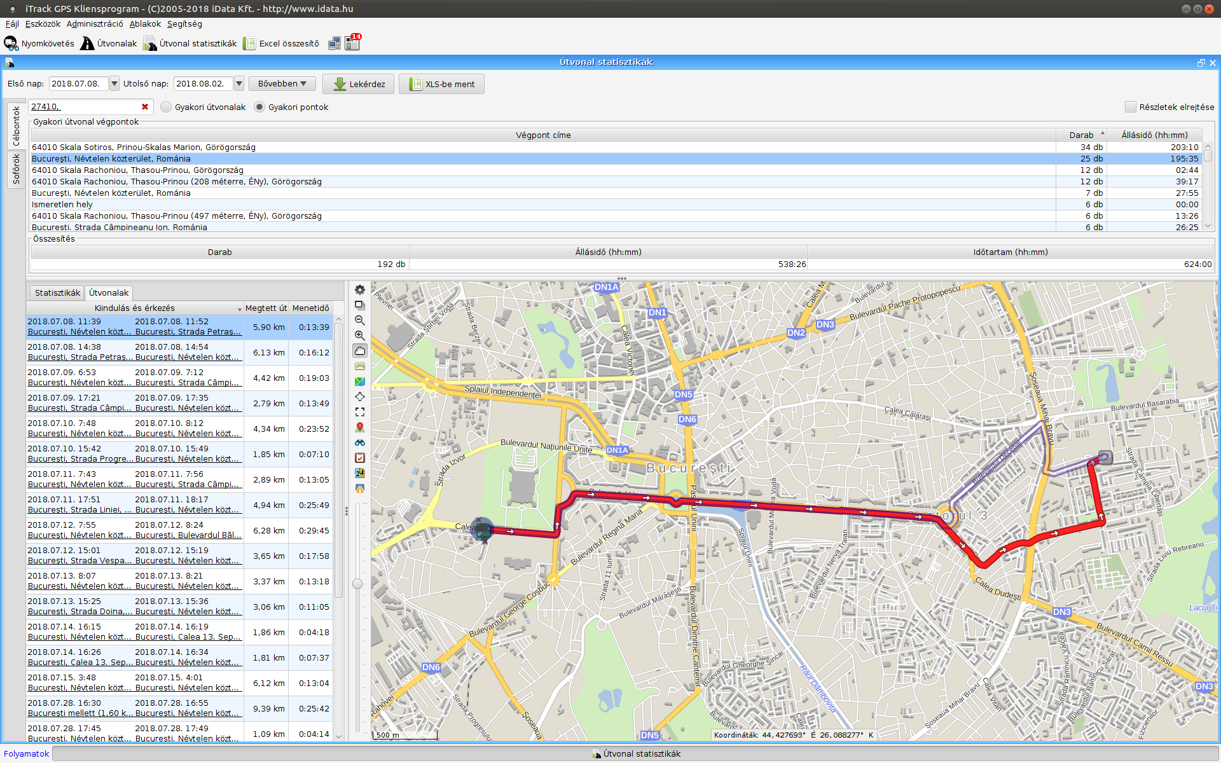
Task: Open the Eszközök menu
Action: coord(43,24)
